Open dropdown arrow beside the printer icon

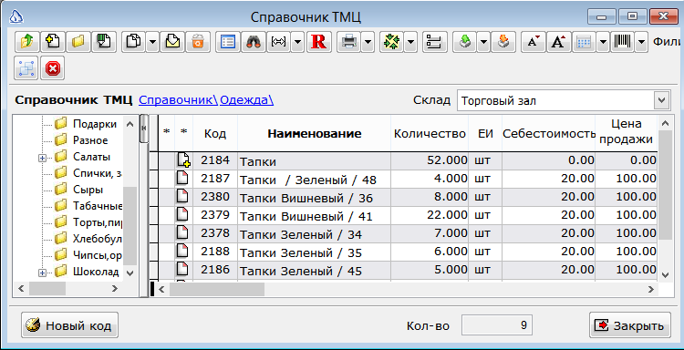(368, 41)
